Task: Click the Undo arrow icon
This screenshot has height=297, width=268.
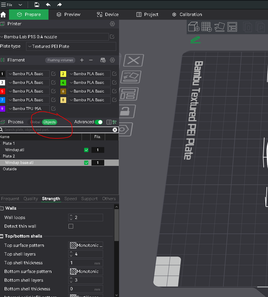Action: point(48,5)
